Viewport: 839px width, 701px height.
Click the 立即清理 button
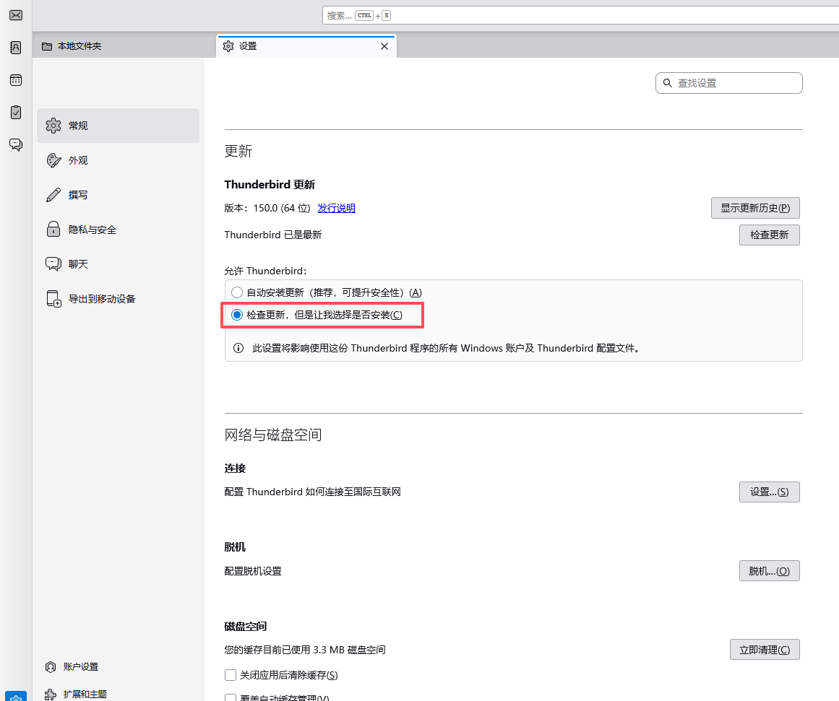765,650
